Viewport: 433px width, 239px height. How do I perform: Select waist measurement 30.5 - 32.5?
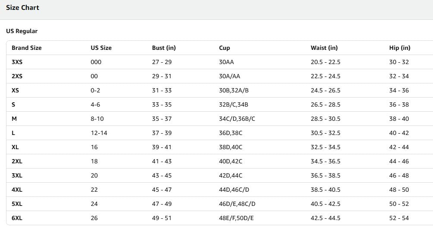tap(325, 133)
